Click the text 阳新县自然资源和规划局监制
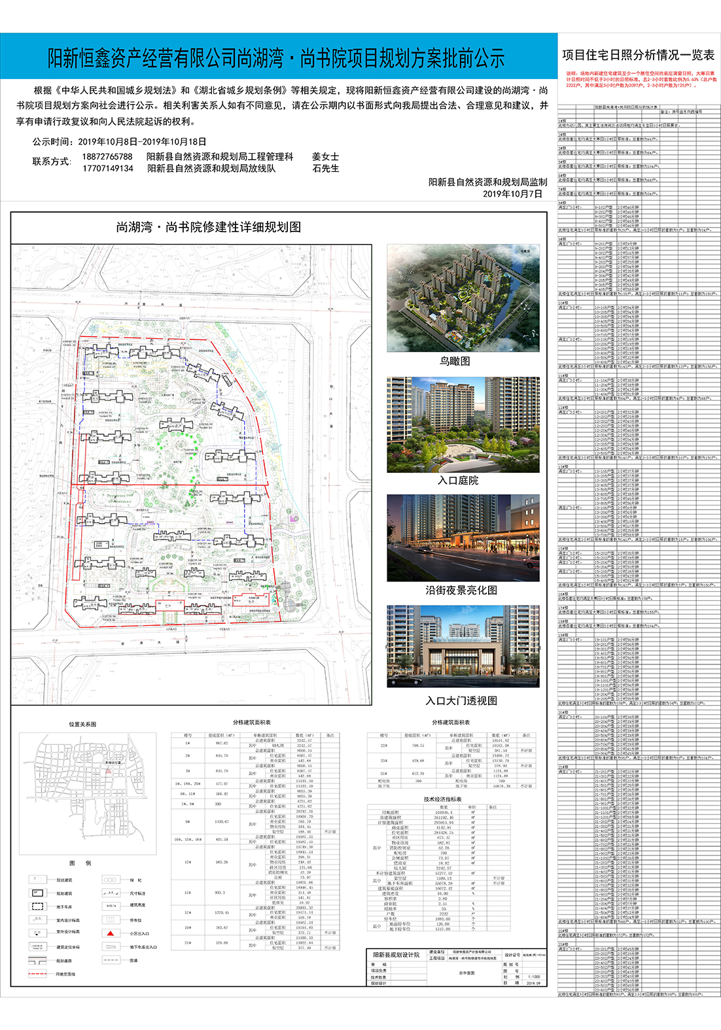 click(x=488, y=182)
